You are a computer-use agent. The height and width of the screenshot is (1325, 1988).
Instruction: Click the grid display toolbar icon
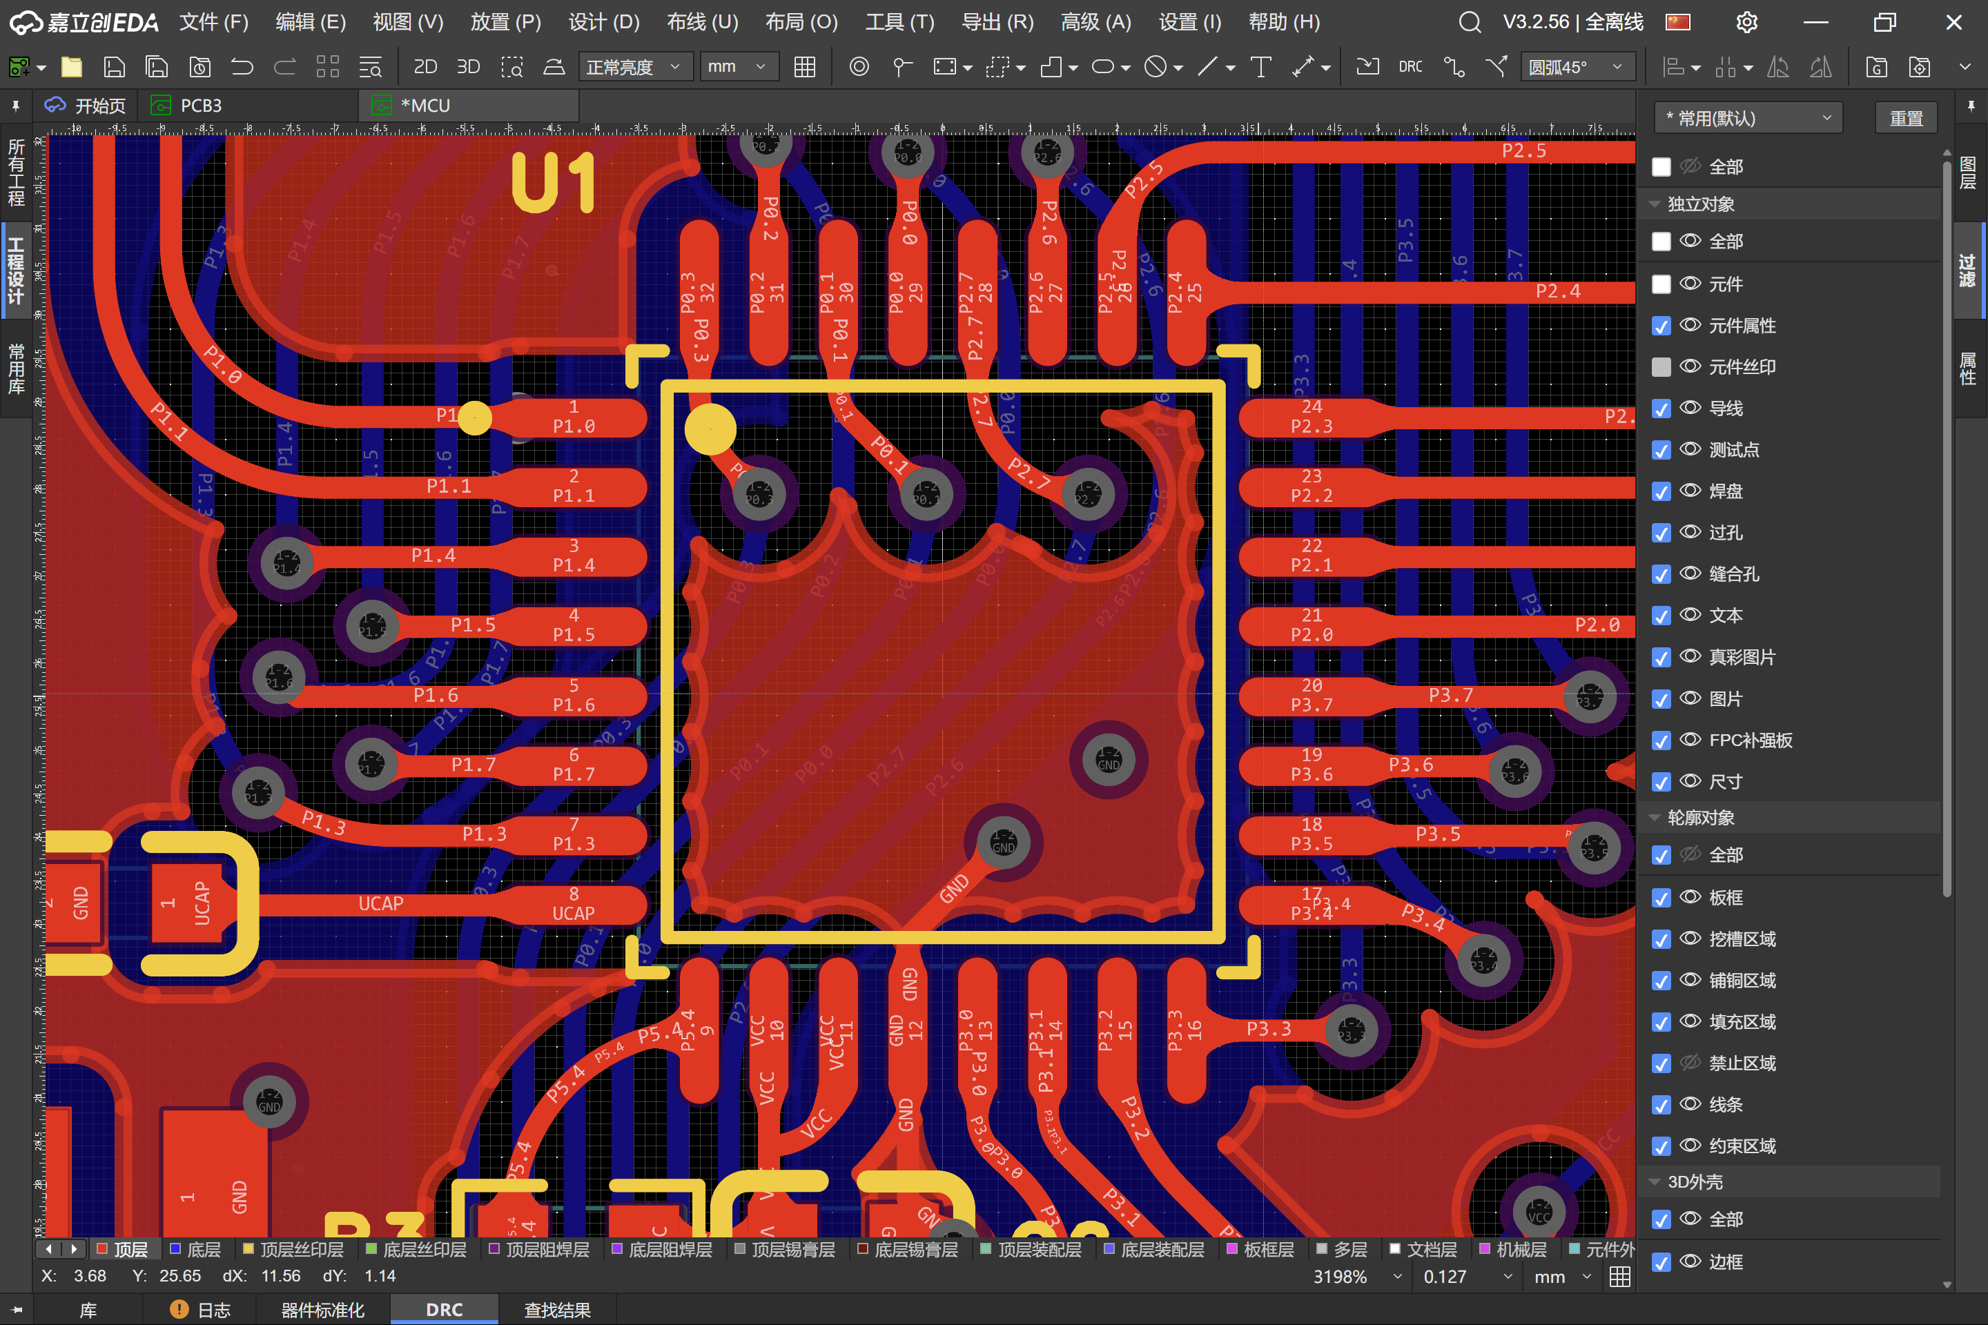pos(805,67)
